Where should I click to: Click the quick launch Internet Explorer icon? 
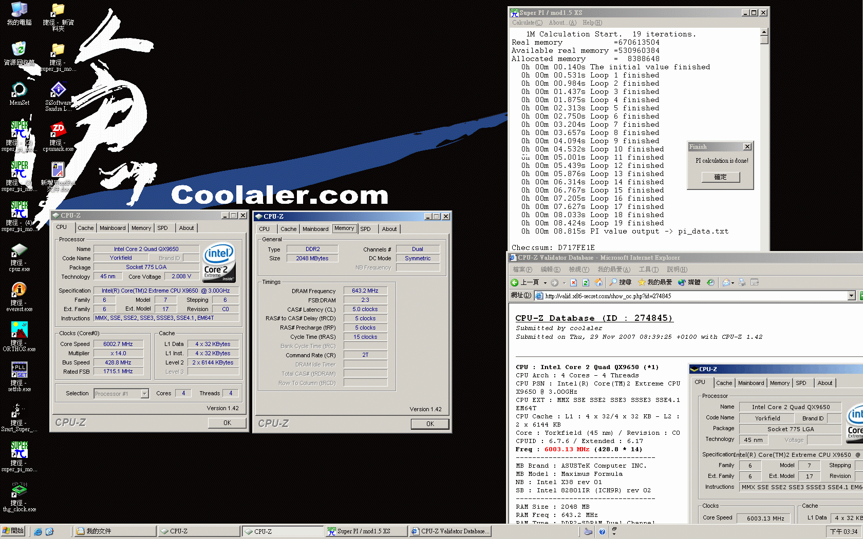click(x=38, y=532)
